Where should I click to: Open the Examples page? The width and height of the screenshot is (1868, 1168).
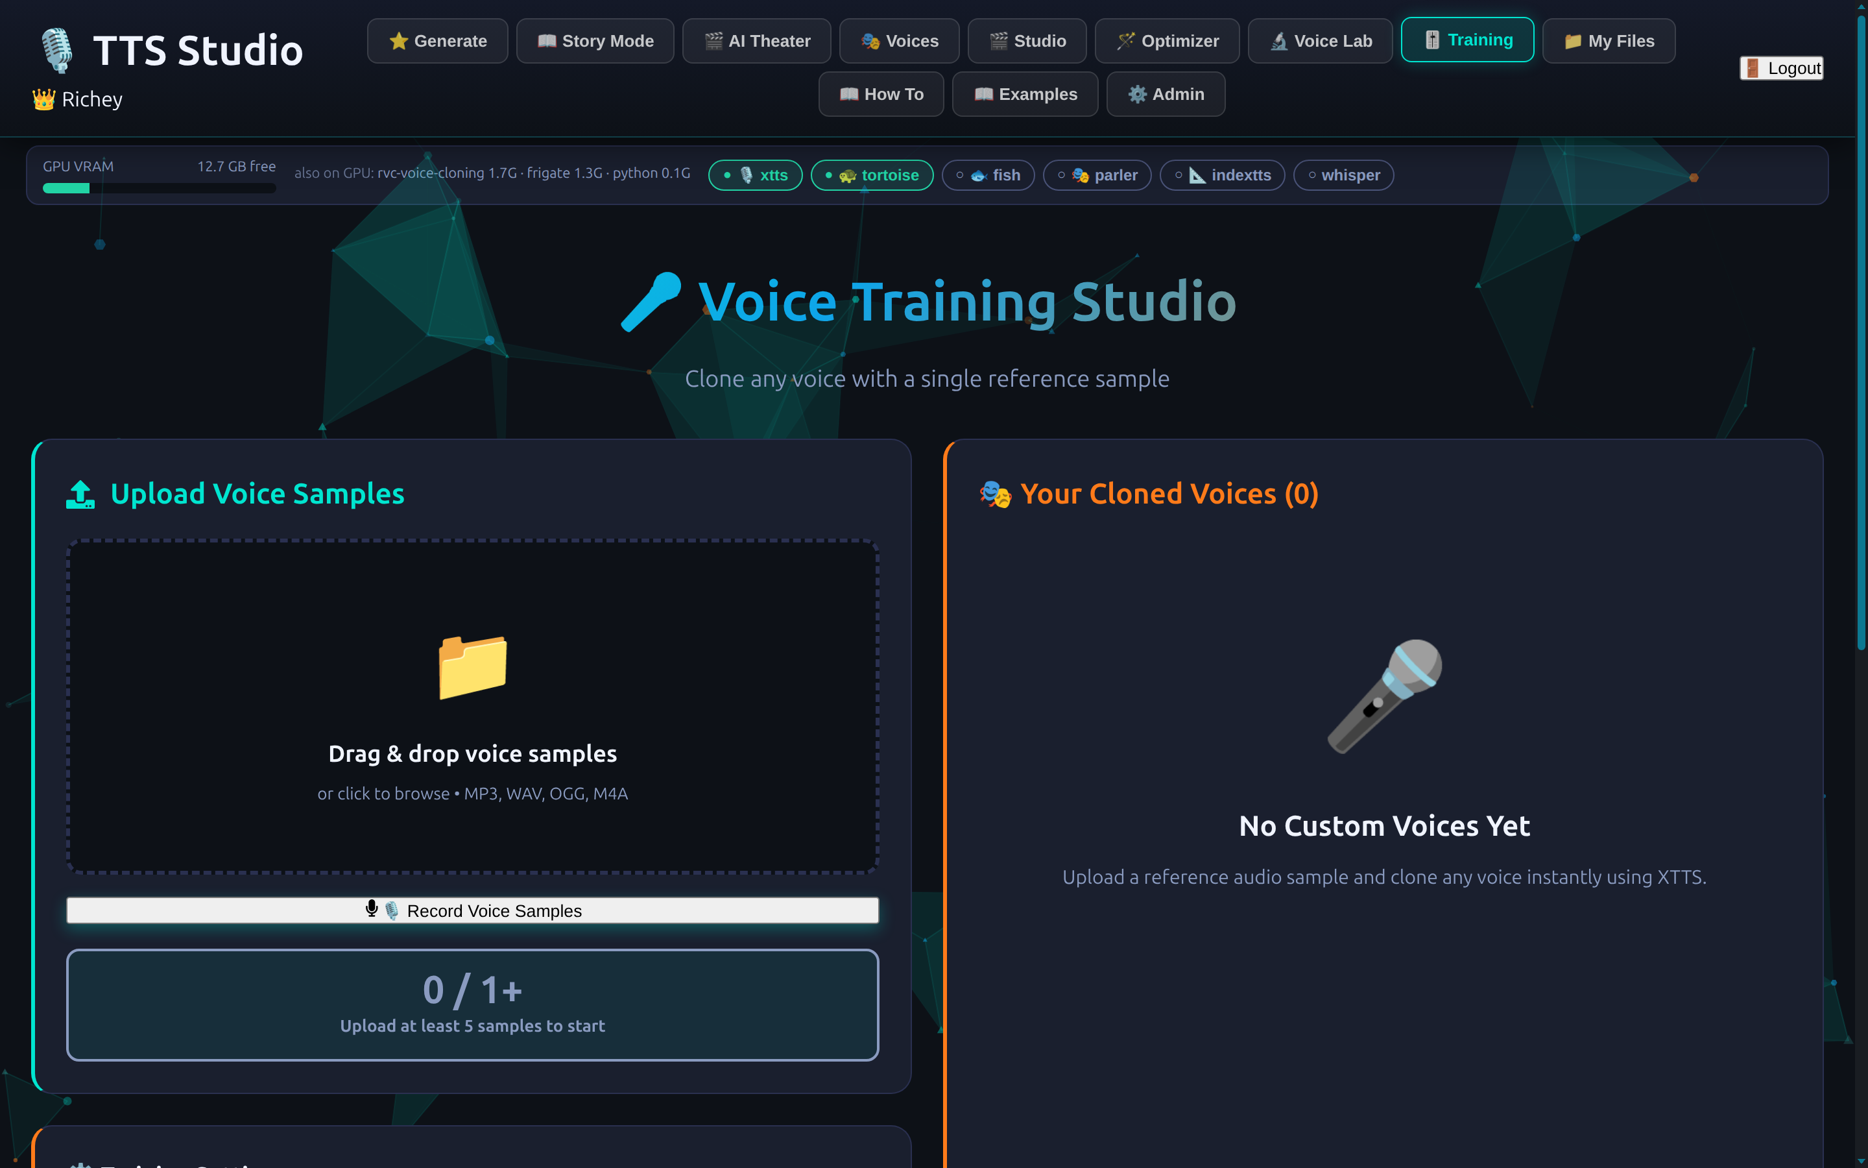point(1025,94)
